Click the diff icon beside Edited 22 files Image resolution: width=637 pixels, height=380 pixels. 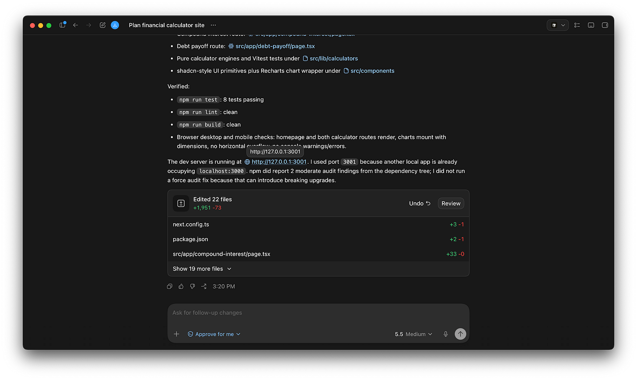[x=181, y=203]
